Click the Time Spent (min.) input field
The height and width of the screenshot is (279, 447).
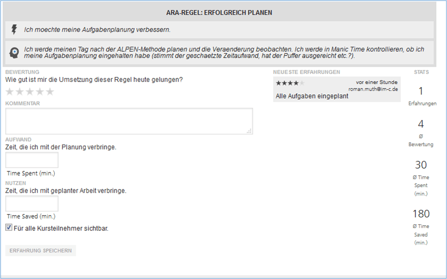(32, 160)
